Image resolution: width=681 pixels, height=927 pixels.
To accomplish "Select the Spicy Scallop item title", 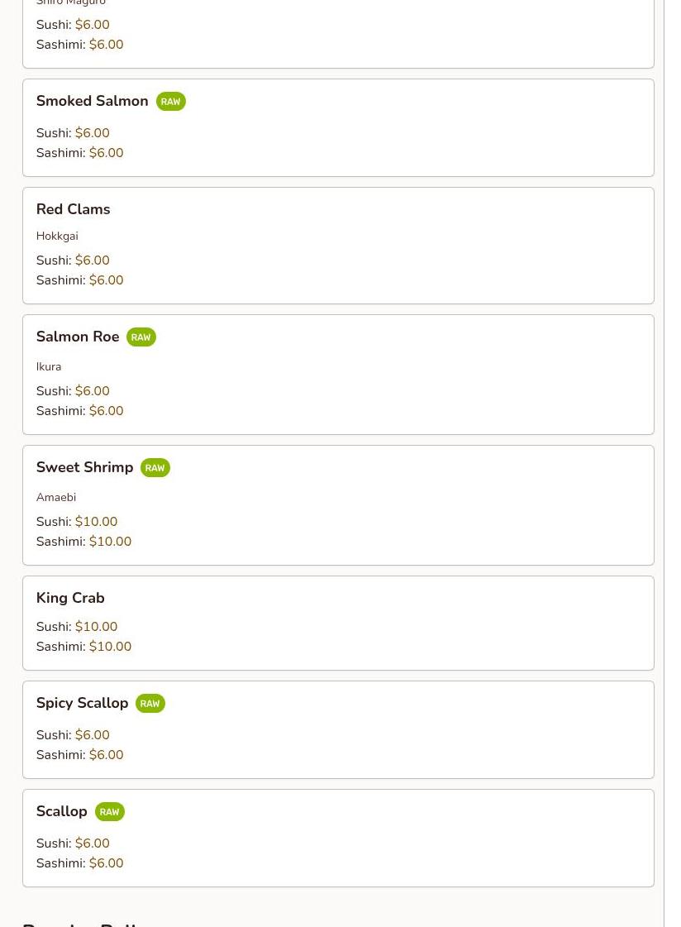I will (x=82, y=703).
